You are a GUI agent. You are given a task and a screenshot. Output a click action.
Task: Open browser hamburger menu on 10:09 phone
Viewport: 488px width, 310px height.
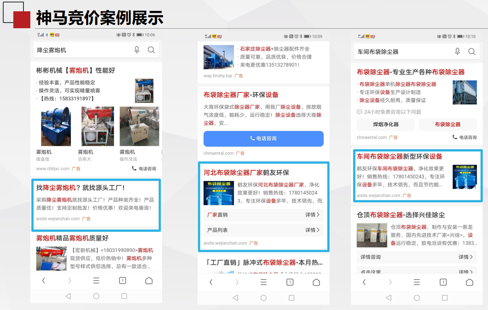(x=264, y=282)
